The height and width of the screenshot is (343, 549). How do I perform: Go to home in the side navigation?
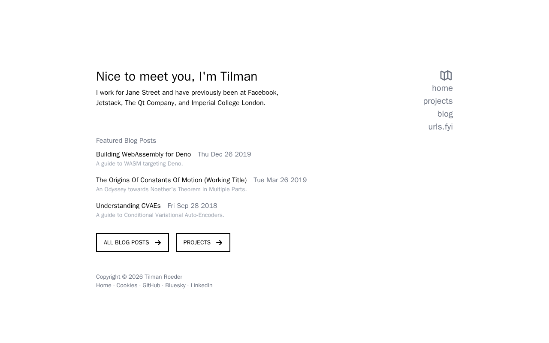442,88
